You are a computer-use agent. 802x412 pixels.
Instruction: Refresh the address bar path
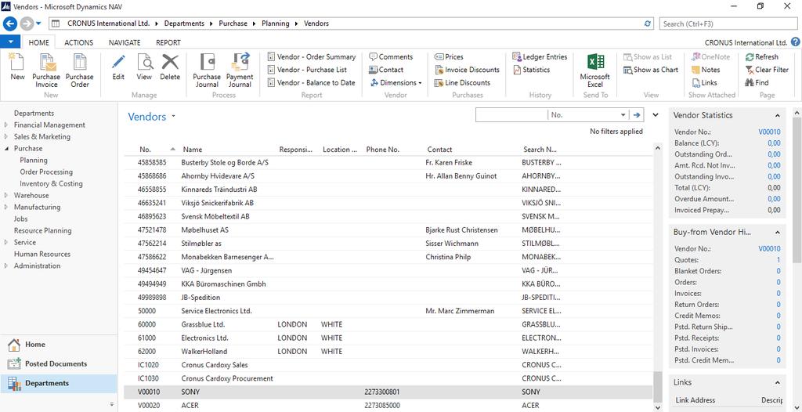click(x=648, y=23)
